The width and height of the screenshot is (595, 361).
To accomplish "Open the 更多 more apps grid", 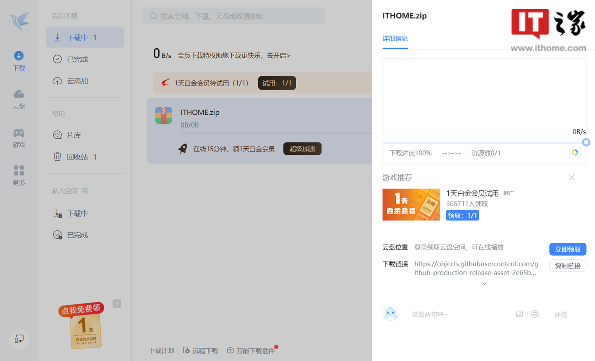I will pos(19,175).
